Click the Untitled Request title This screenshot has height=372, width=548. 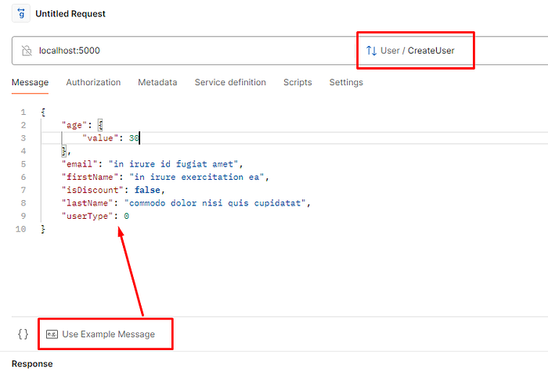pyautogui.click(x=70, y=13)
